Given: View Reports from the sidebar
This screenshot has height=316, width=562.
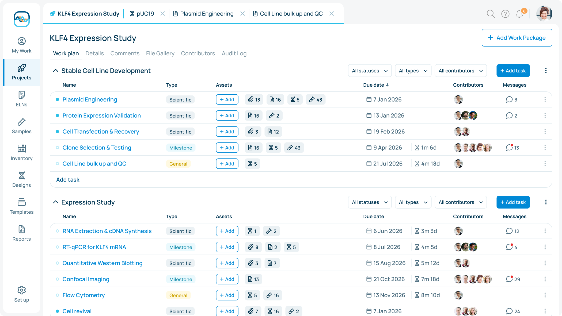Looking at the screenshot, I should tap(21, 233).
